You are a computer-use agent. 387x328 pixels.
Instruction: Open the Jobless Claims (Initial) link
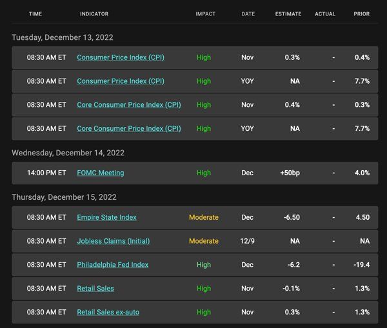coord(114,241)
